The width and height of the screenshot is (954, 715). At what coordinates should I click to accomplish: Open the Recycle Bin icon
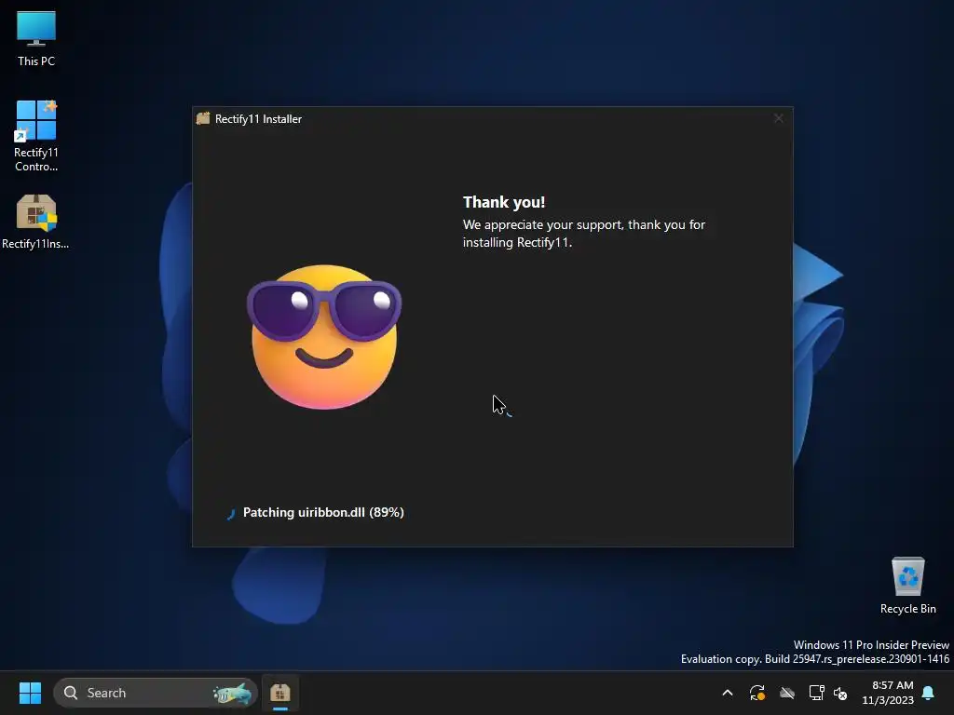pos(907,586)
